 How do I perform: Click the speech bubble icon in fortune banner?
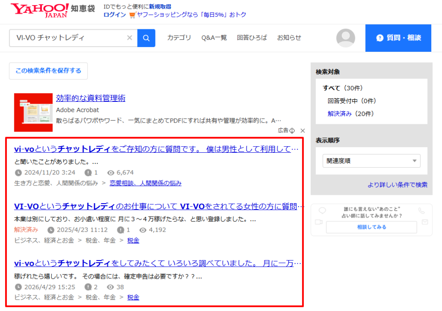tap(322, 210)
